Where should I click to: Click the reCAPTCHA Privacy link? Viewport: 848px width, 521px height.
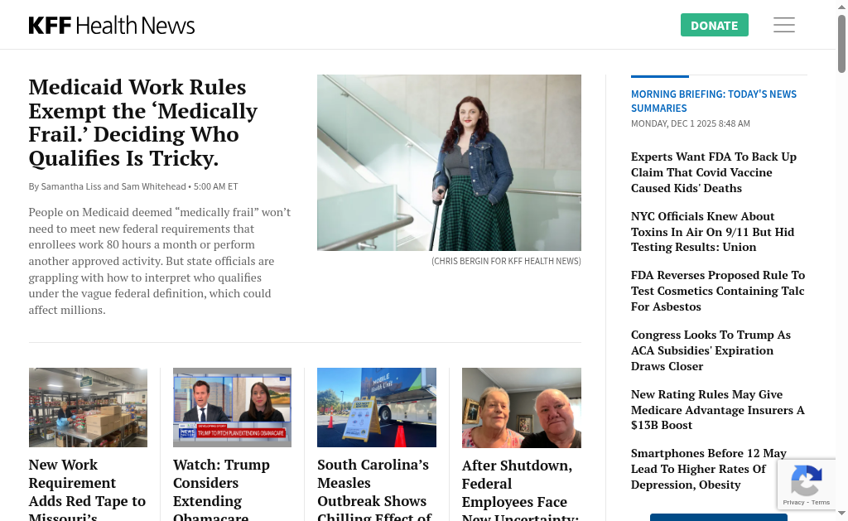click(x=793, y=503)
